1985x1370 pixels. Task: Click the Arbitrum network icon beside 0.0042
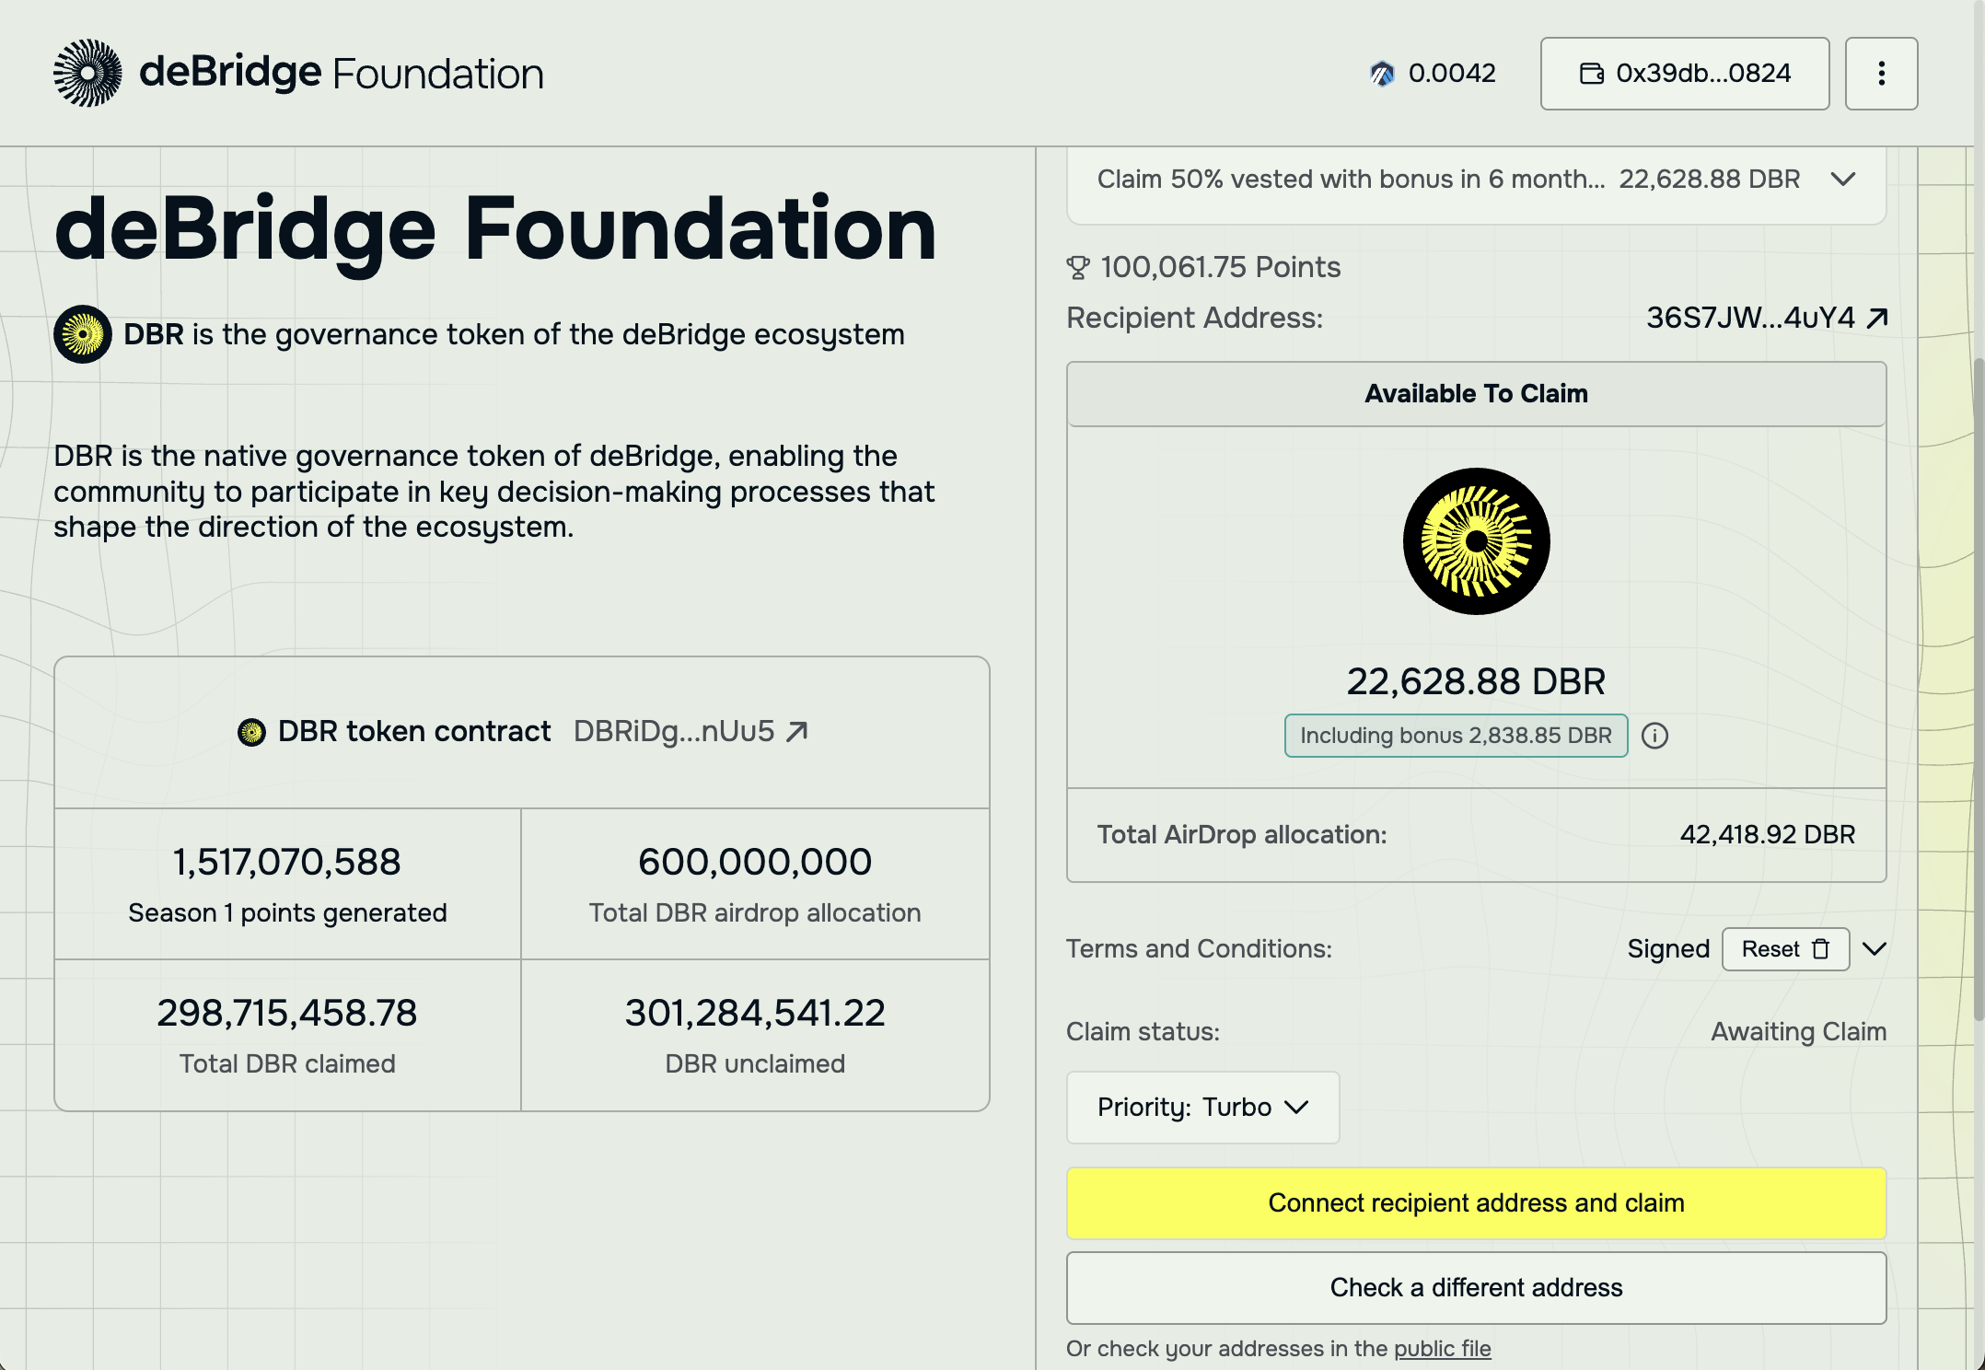(x=1382, y=74)
